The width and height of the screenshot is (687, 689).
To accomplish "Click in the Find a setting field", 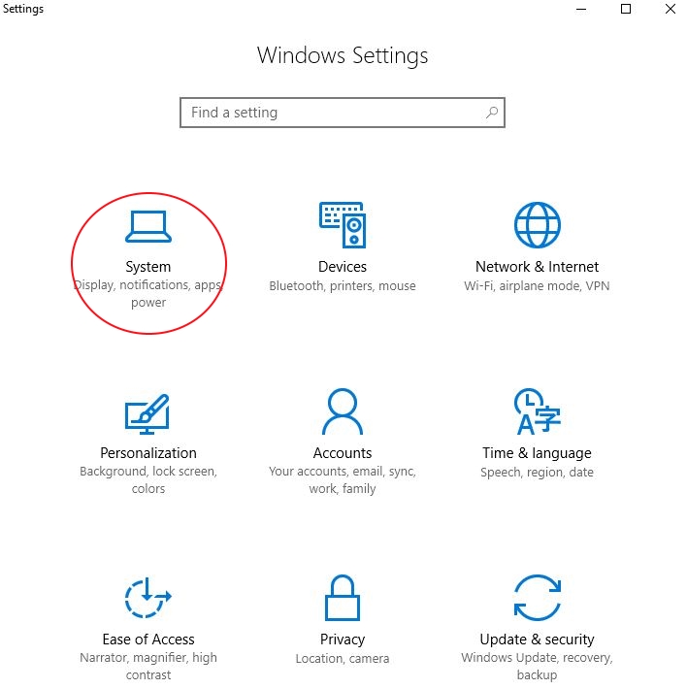I will pos(343,113).
